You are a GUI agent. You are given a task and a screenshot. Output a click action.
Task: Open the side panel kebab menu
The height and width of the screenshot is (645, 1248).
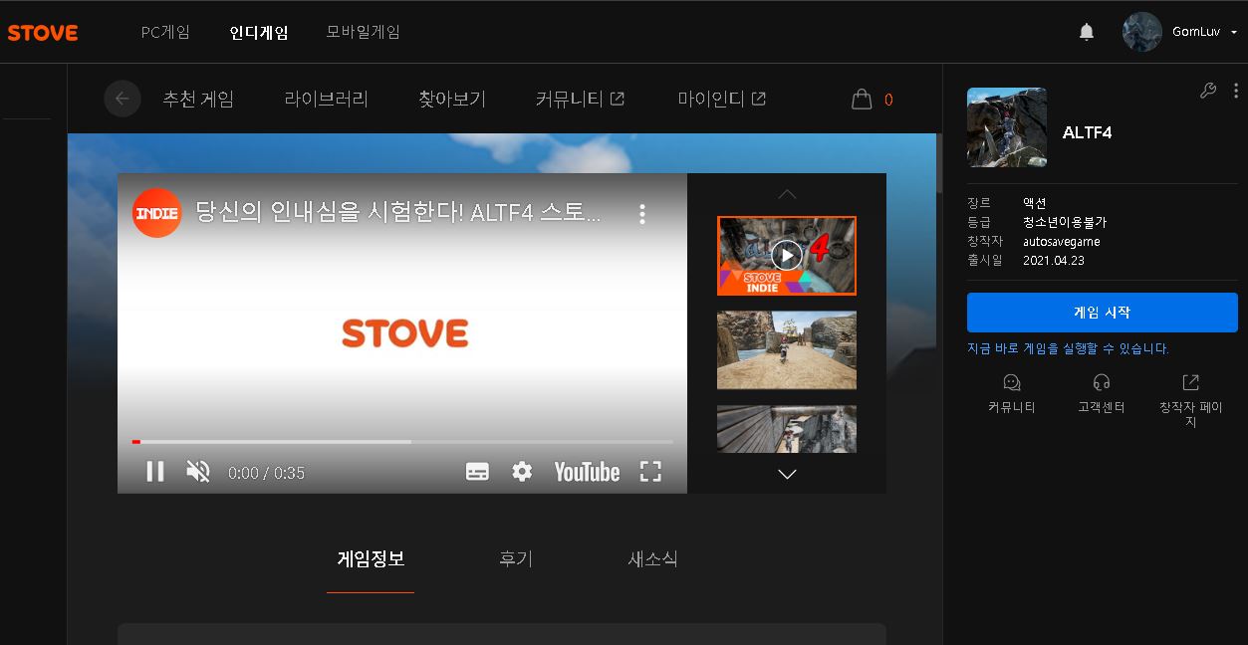click(x=1236, y=91)
